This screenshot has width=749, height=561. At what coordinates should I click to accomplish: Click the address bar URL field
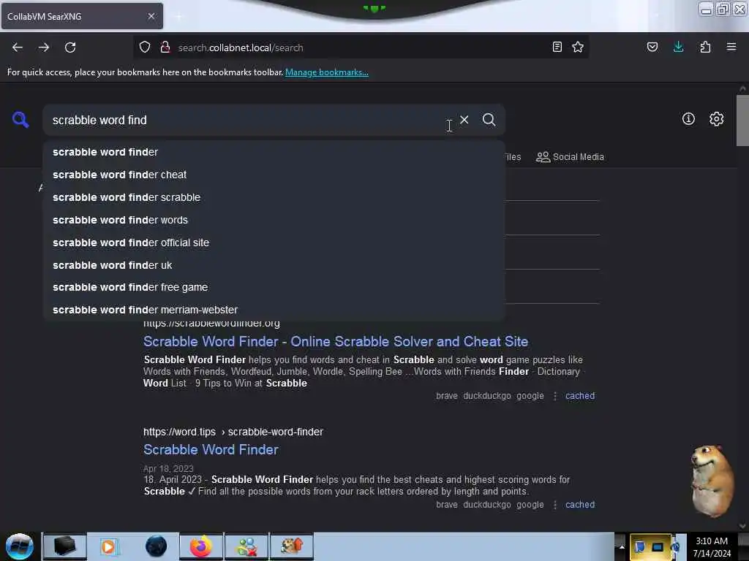point(361,47)
